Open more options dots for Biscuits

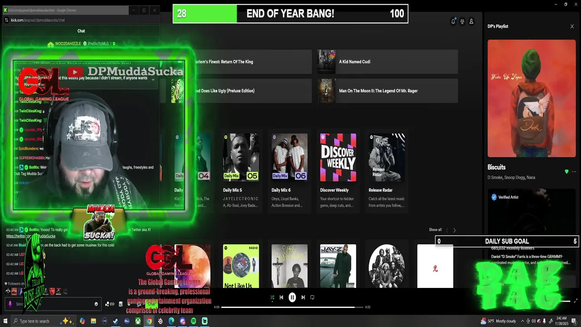coord(574,172)
